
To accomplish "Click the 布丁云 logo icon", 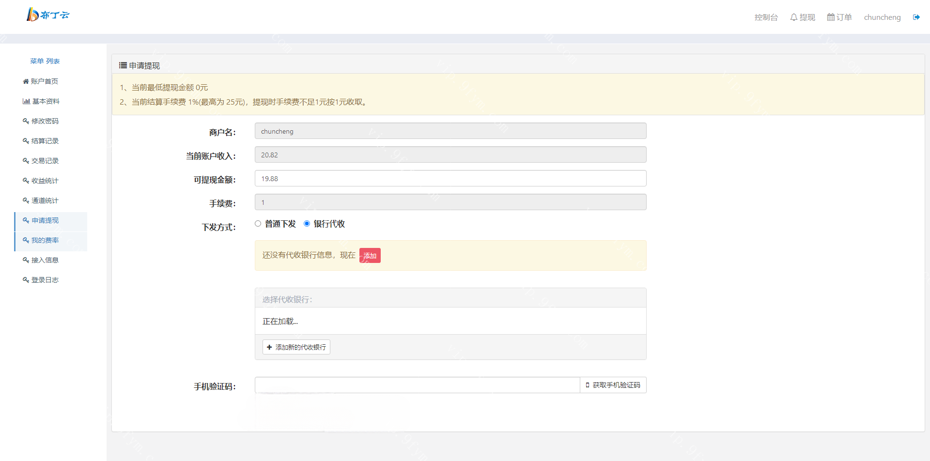I will pyautogui.click(x=32, y=15).
